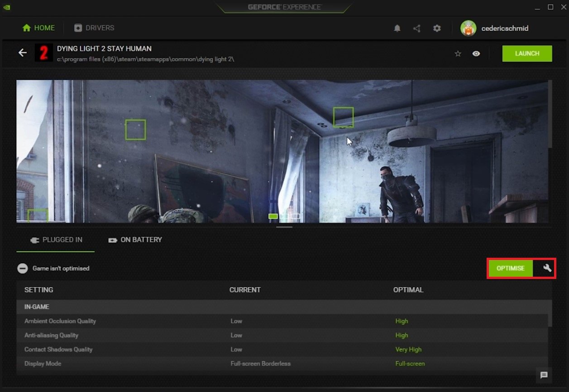Viewport: 569px width, 392px height.
Task: Select the second screenshot indicator
Action: click(x=284, y=216)
